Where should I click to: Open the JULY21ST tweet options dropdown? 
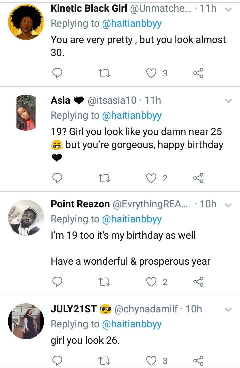[228, 310]
